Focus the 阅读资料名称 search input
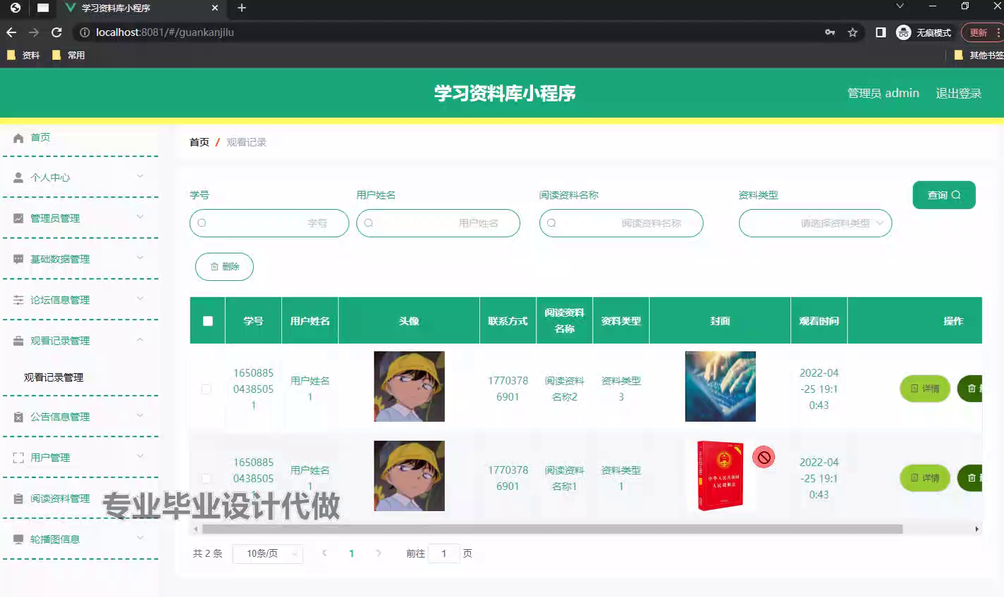Viewport: 1004px width, 597px height. [x=621, y=223]
